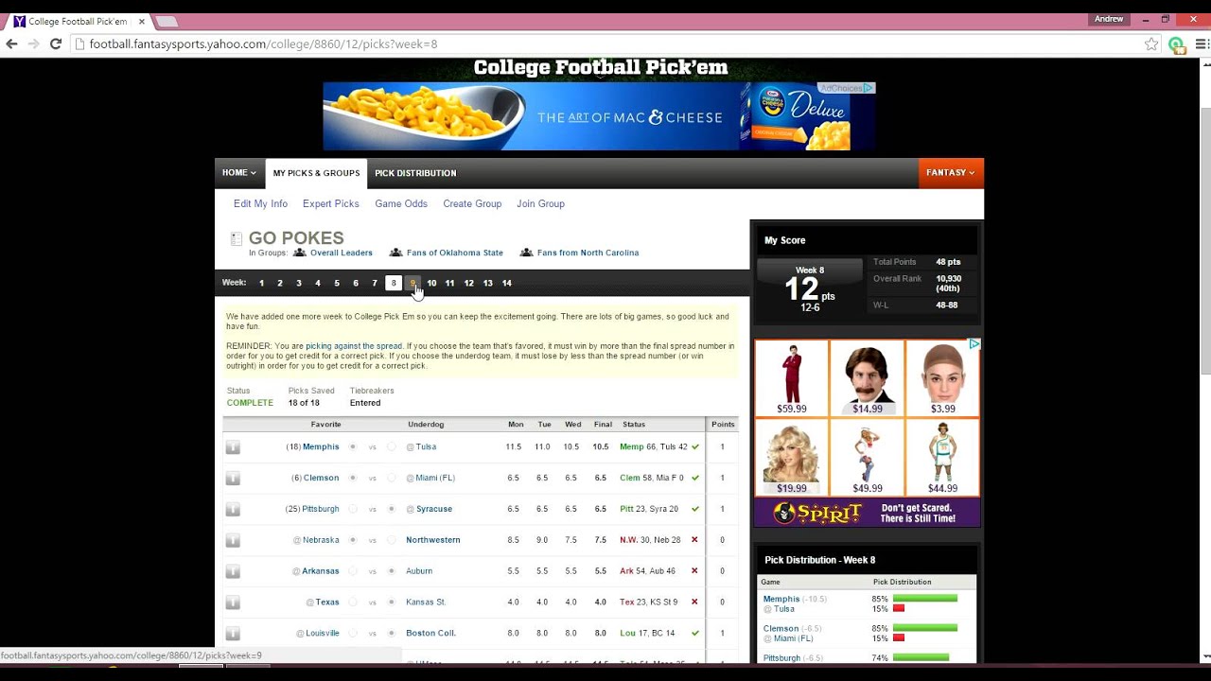Select Northwestern underdog radio button
Viewport: 1211px width, 681px height.
pos(392,540)
